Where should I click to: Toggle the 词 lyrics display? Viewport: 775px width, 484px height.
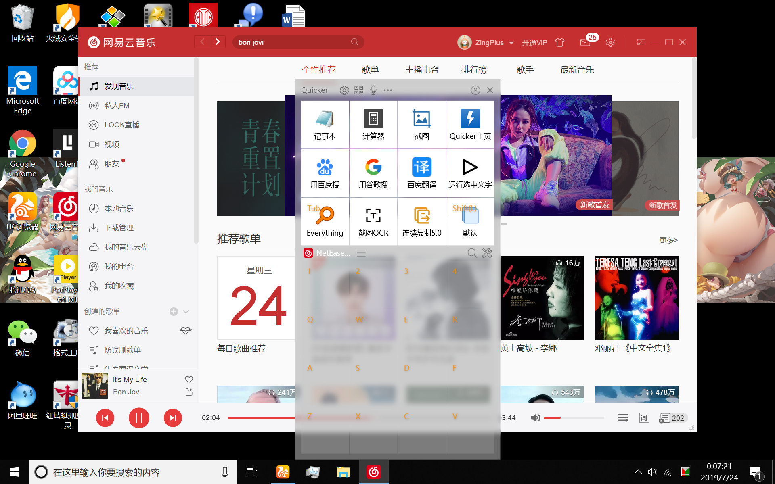(644, 418)
